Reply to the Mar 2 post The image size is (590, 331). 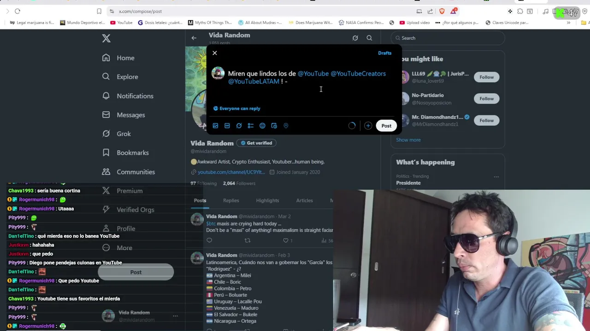[209, 240]
